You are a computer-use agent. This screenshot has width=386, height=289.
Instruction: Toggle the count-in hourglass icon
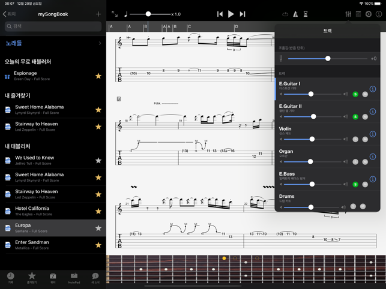tap(306, 14)
